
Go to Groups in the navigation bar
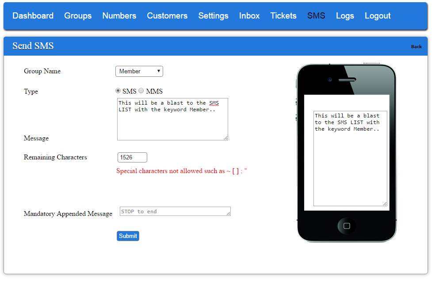(78, 16)
